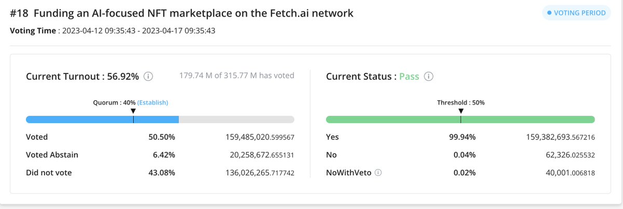Click the voting time date range

[x=138, y=31]
